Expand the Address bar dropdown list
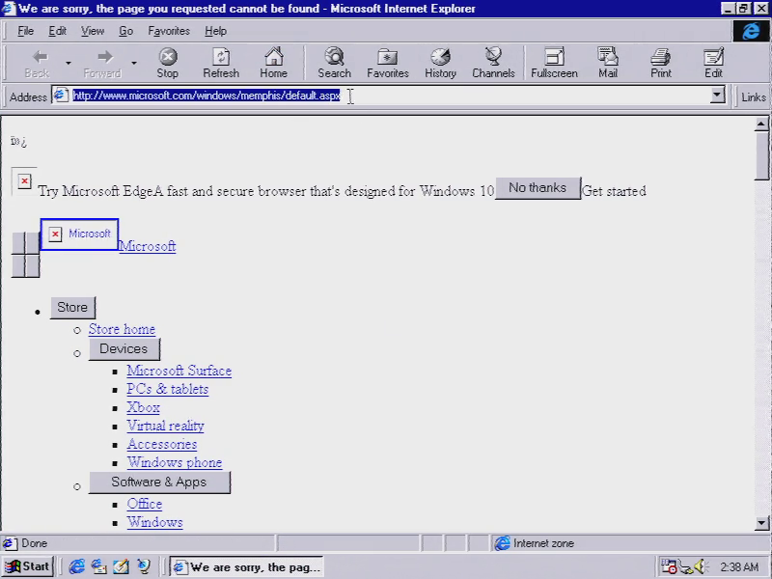The width and height of the screenshot is (772, 579). click(x=718, y=95)
